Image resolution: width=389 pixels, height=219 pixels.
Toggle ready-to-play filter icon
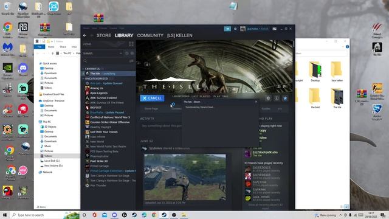pos(132,54)
